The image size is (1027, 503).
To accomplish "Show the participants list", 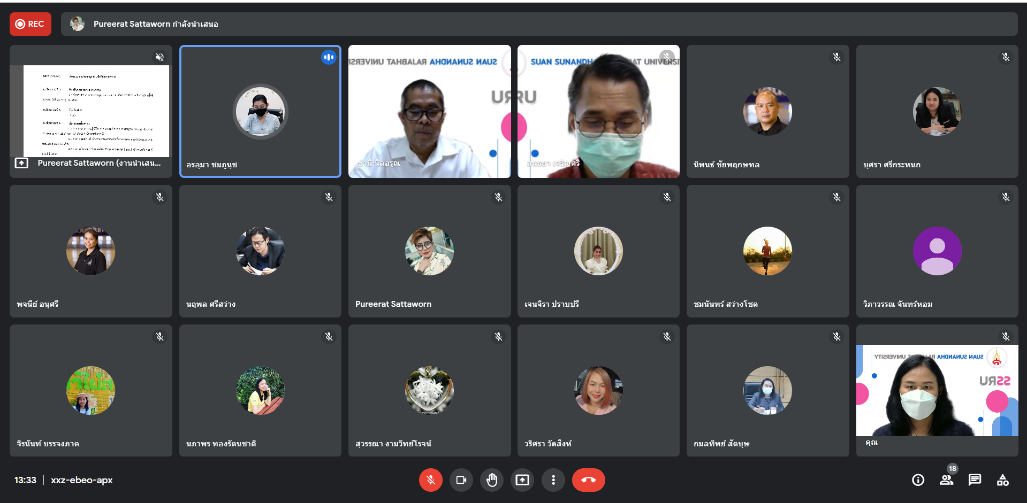I will (x=946, y=480).
